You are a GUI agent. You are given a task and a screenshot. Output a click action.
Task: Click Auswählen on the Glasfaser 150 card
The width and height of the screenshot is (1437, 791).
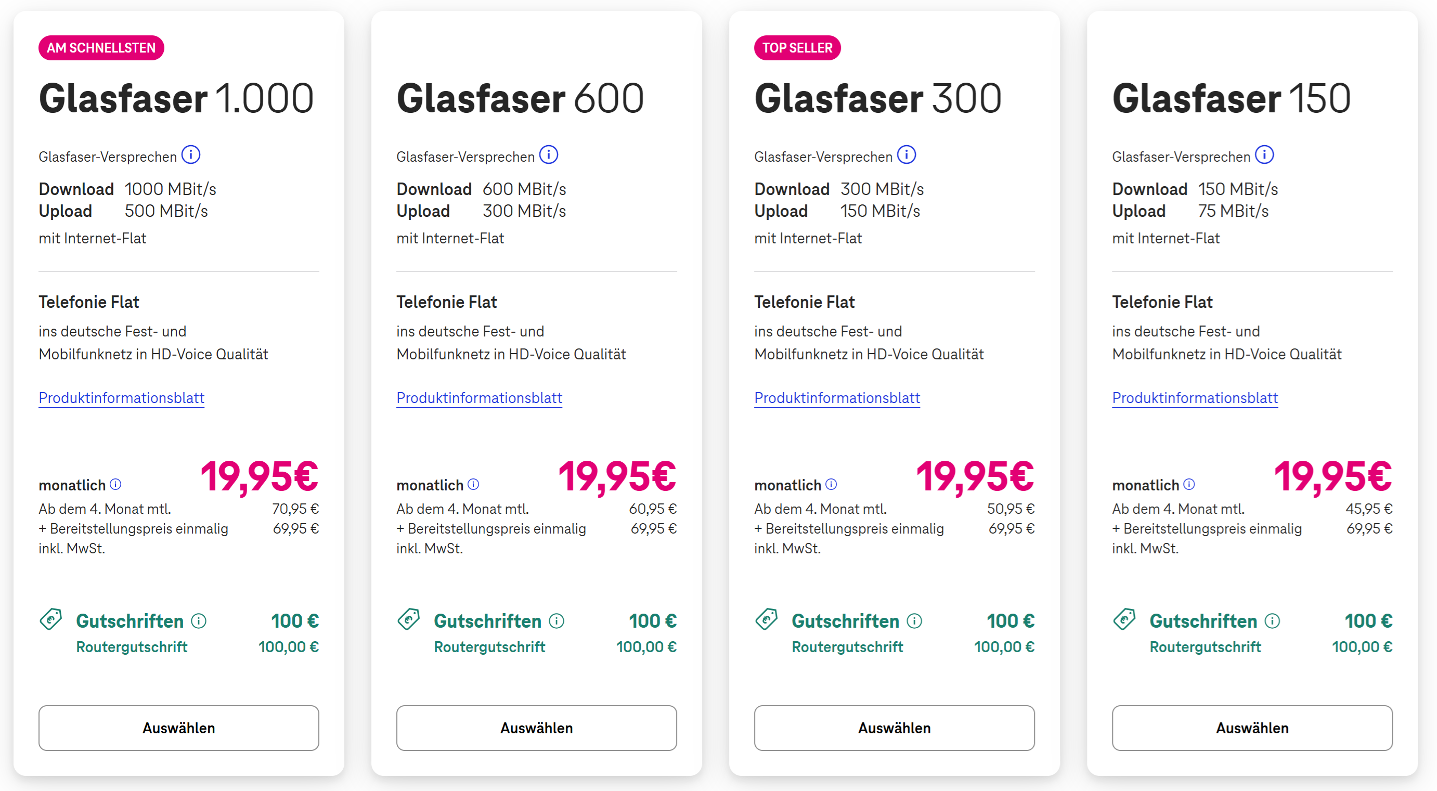coord(1252,728)
